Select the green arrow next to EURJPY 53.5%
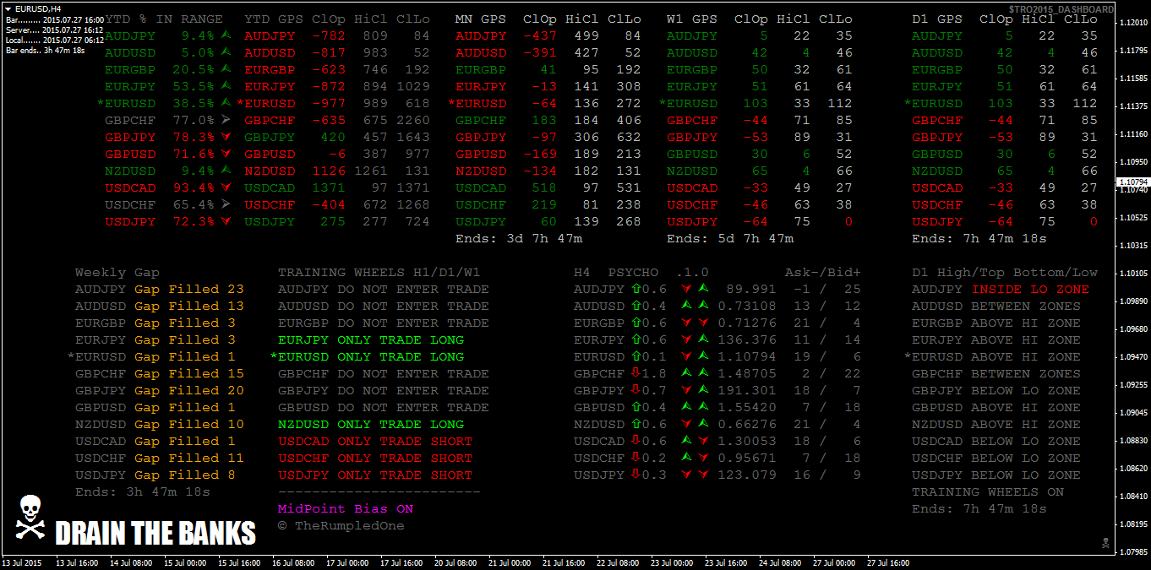This screenshot has width=1151, height=570. (x=226, y=86)
